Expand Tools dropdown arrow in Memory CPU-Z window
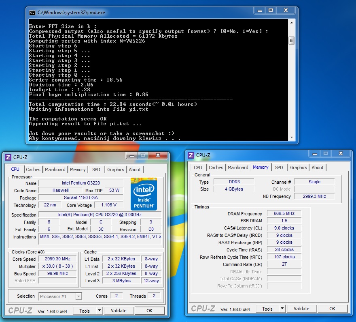356x322 pixels. click(x=282, y=309)
